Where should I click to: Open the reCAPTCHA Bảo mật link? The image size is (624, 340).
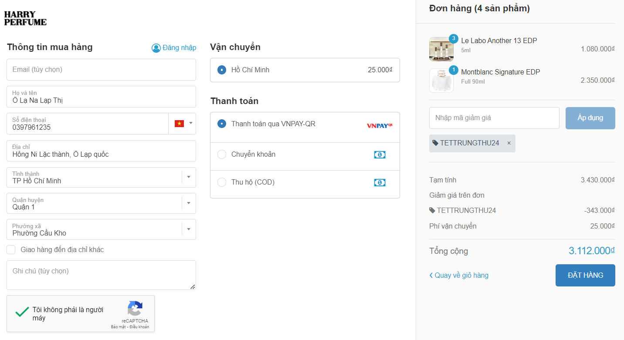click(118, 327)
